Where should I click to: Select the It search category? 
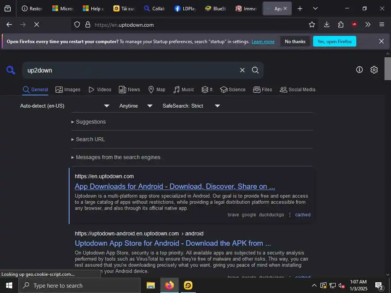click(207, 90)
